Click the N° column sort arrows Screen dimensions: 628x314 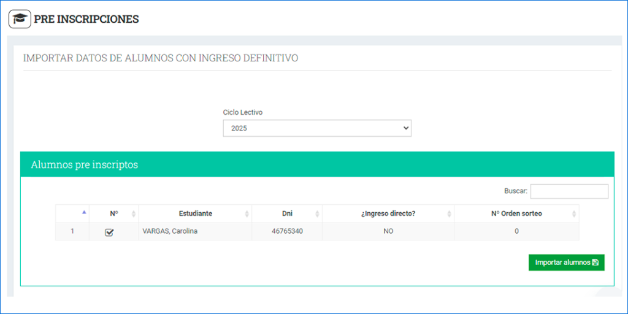(134, 213)
